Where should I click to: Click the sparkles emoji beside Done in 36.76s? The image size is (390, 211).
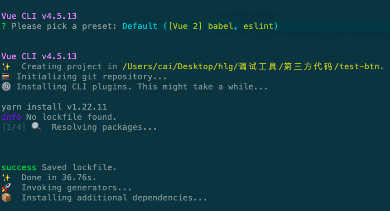[6, 178]
